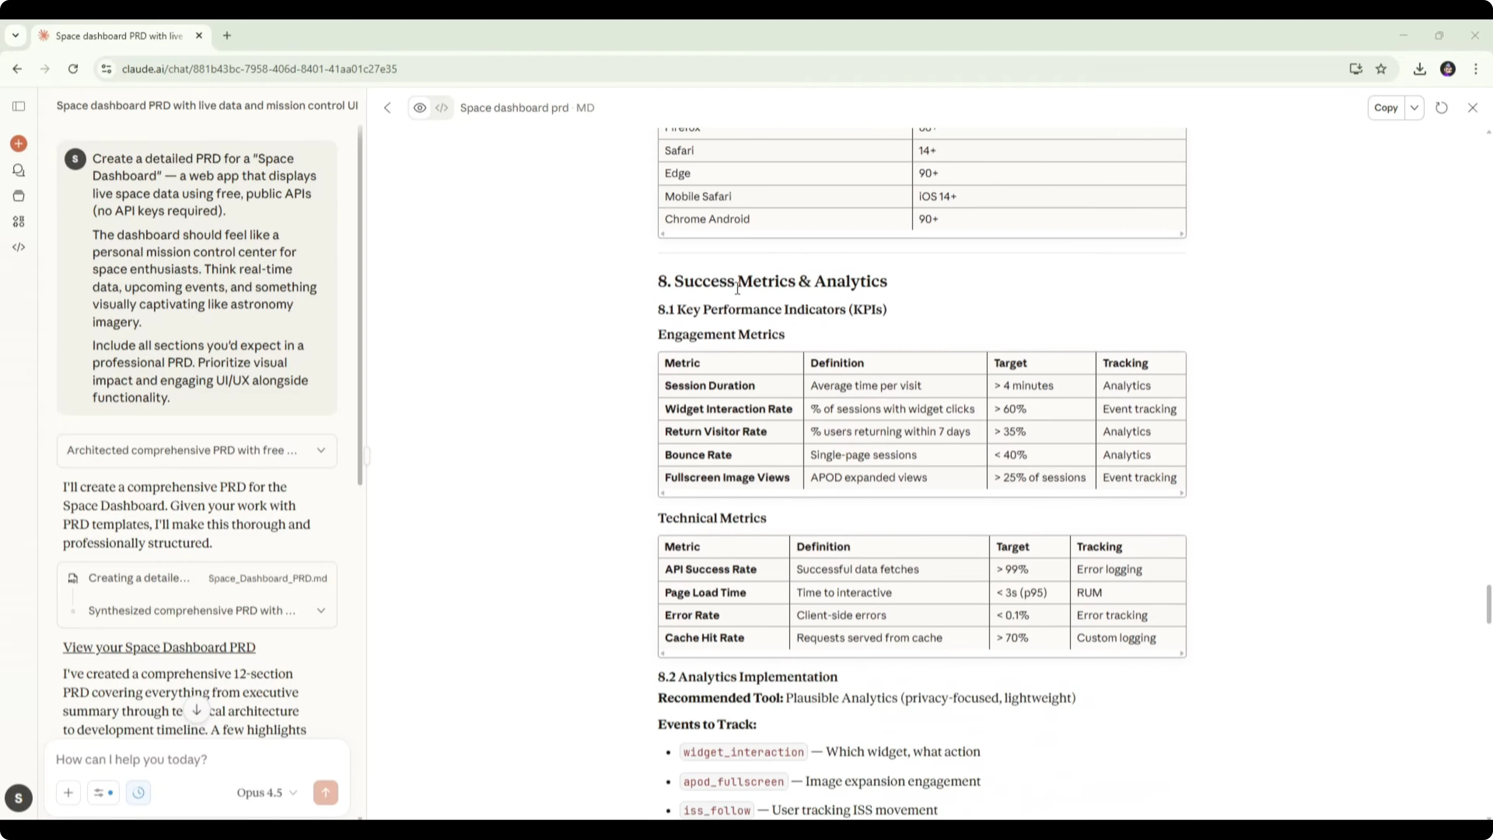Switch to code view toggle
This screenshot has width=1493, height=840.
[442, 108]
